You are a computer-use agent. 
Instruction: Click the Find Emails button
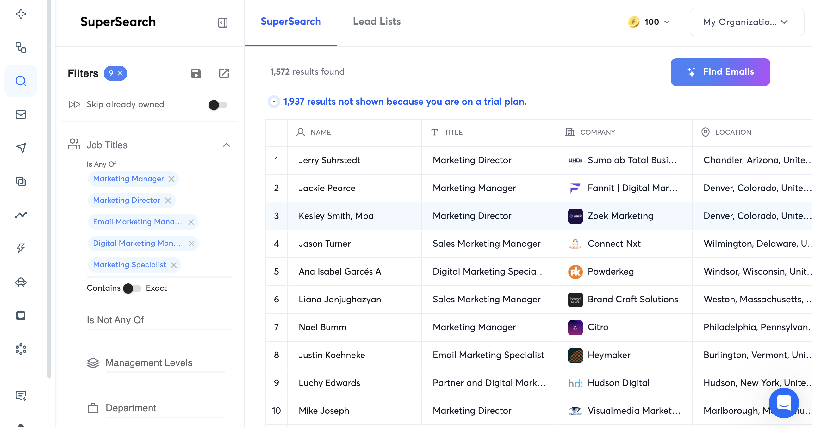coord(720,72)
